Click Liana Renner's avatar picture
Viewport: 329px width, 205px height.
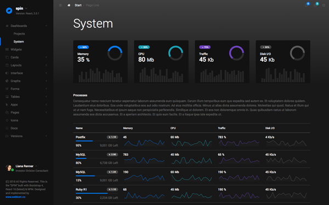(9, 168)
